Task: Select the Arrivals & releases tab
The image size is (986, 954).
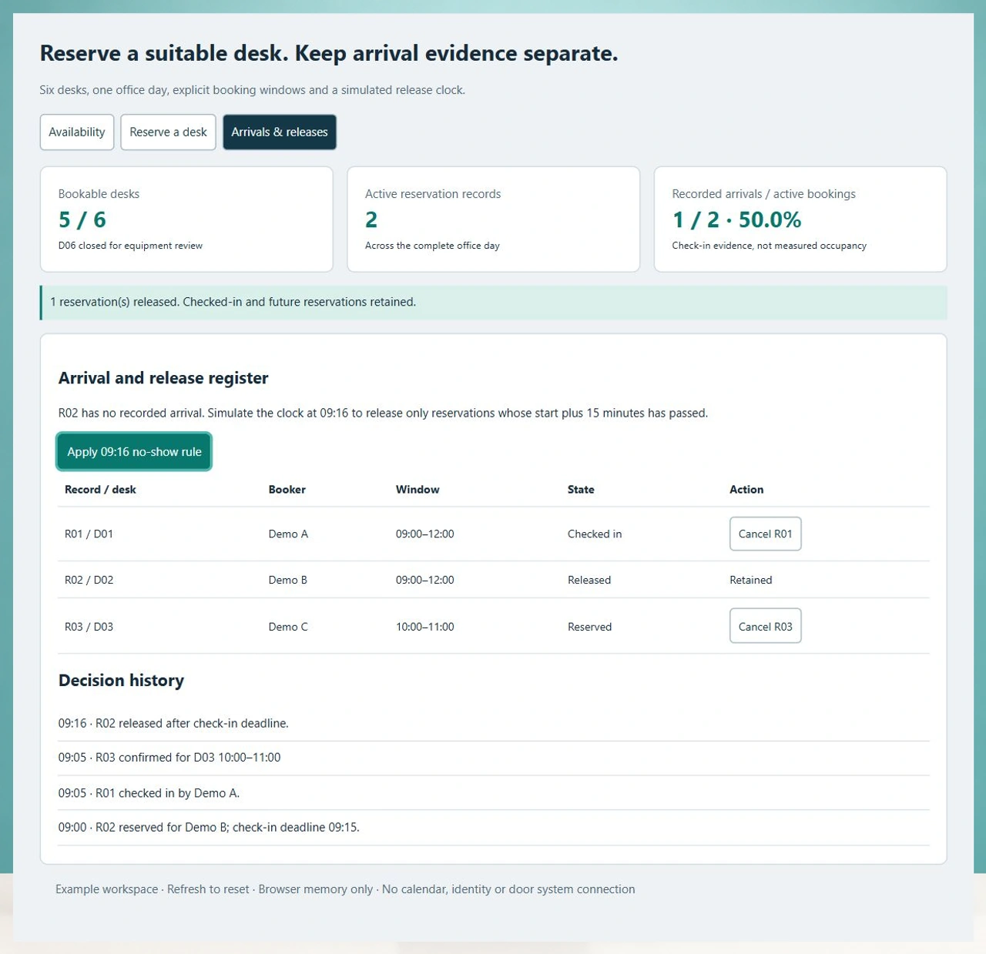Action: coord(280,132)
